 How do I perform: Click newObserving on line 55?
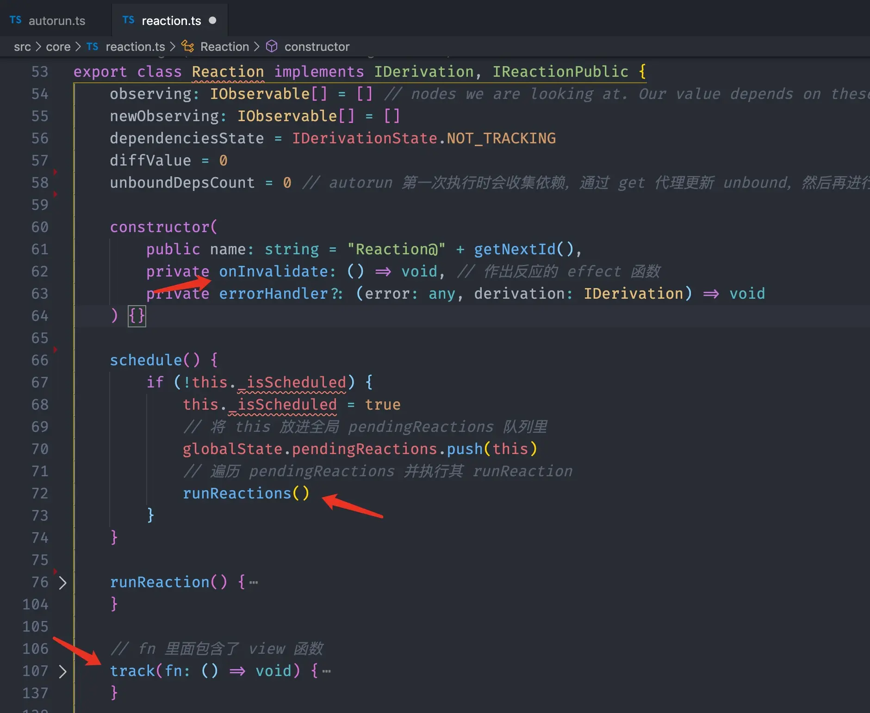[164, 117]
